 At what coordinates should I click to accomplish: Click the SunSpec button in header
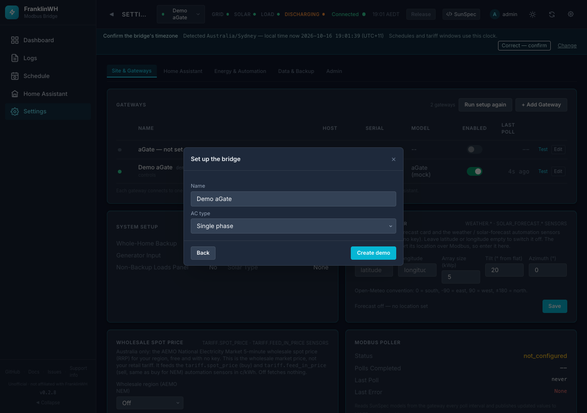(462, 14)
